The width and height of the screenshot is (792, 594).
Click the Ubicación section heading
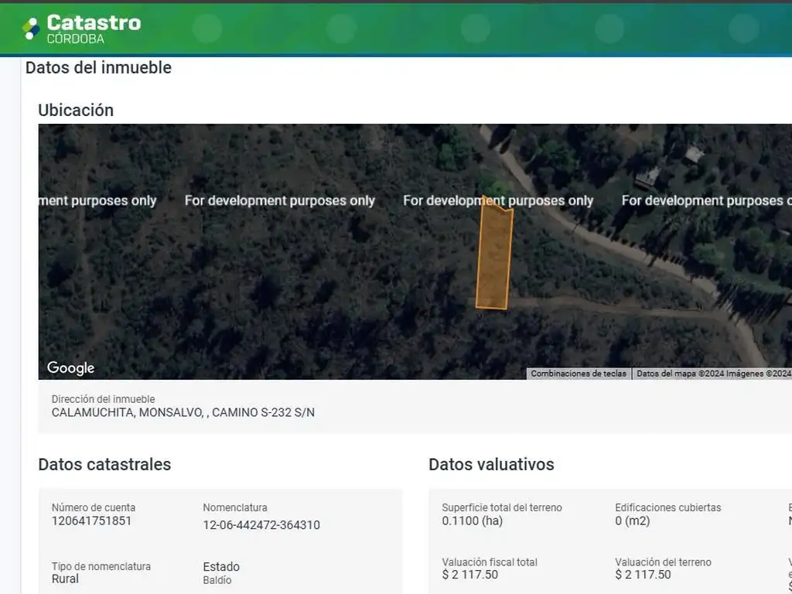76,110
